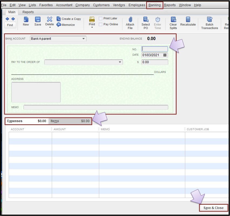Click inside the Address box
Screen dimensions: 230x216
pyautogui.click(x=36, y=92)
